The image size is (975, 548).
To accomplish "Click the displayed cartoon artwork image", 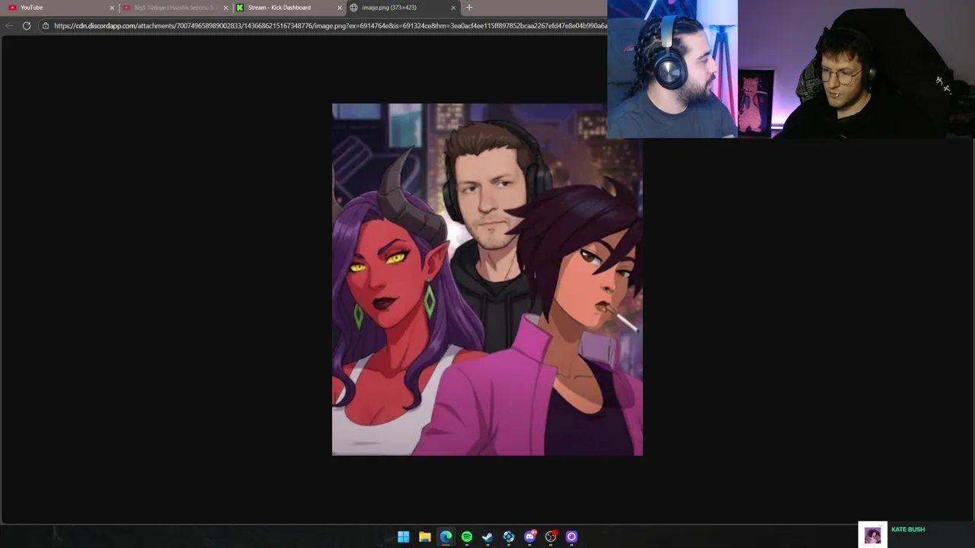I will [487, 279].
